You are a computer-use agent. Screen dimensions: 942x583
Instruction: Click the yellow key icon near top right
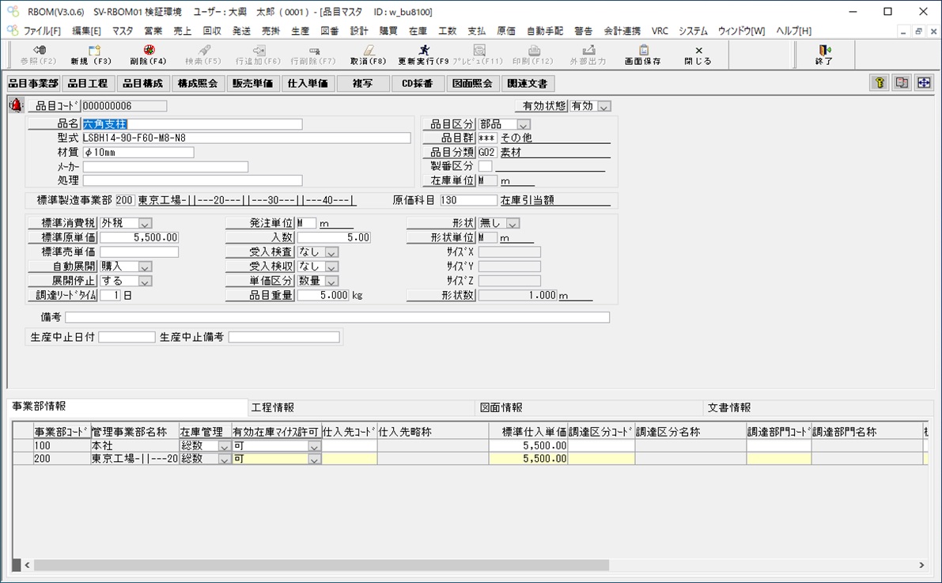(x=879, y=82)
